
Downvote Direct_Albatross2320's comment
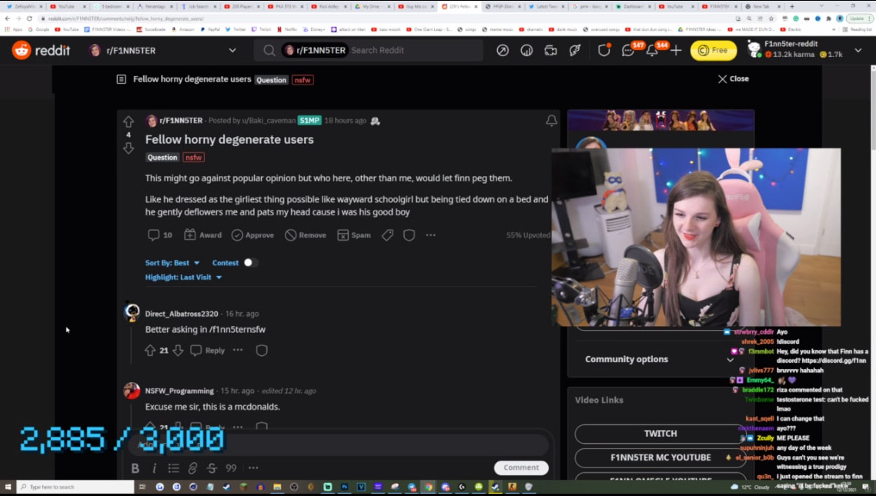179,351
